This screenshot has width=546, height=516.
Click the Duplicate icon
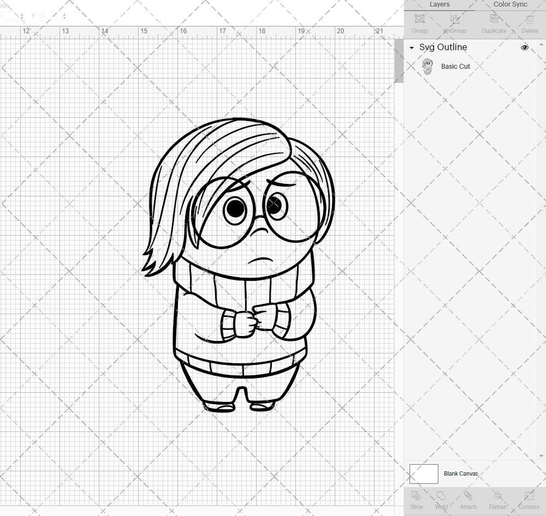pyautogui.click(x=494, y=23)
